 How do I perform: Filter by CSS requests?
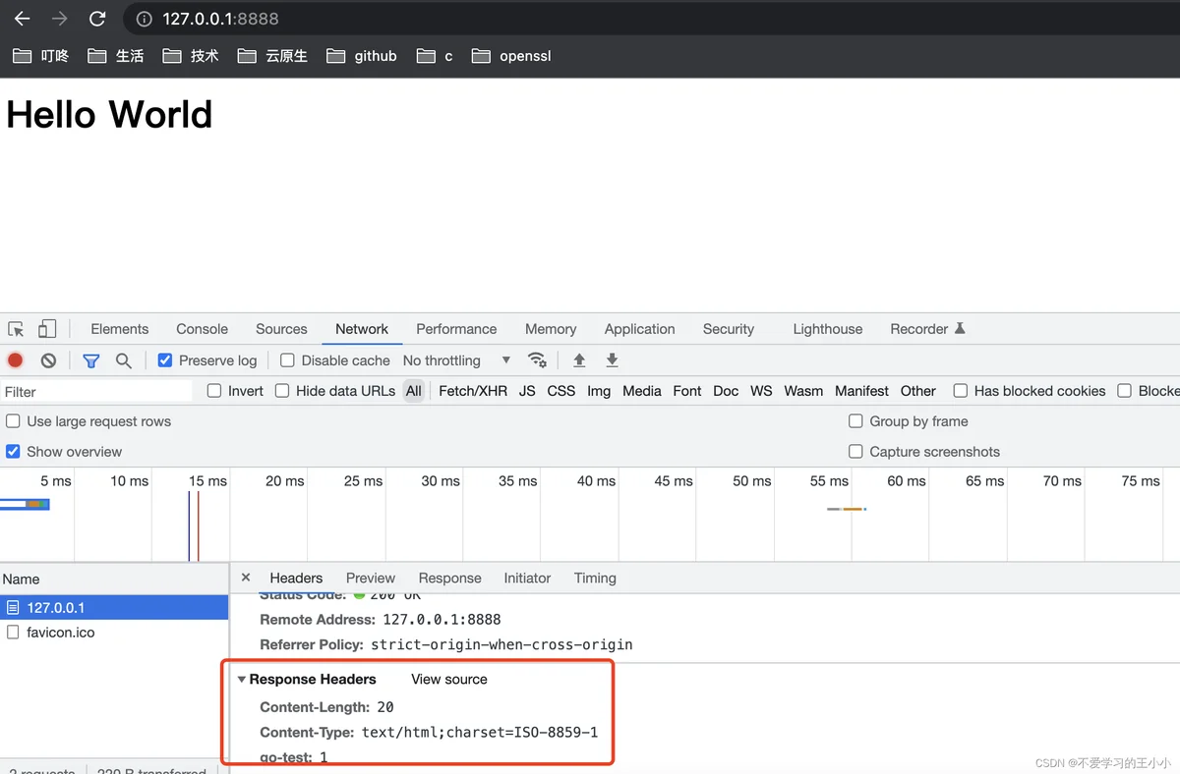[561, 391]
